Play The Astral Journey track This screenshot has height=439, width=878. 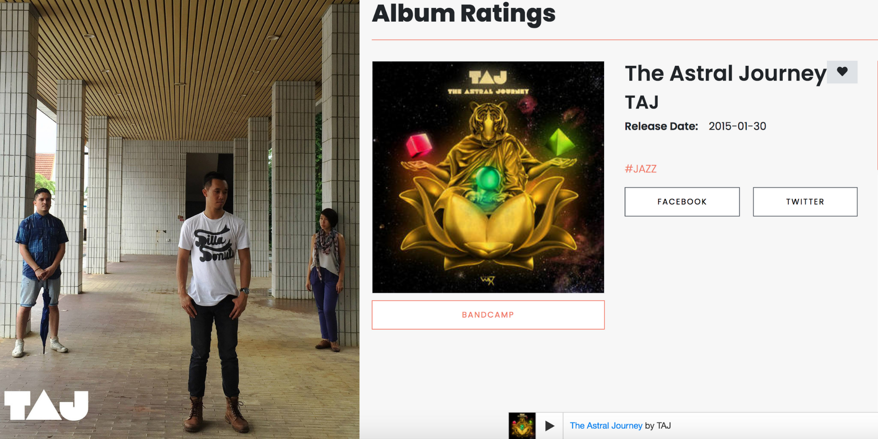(550, 426)
